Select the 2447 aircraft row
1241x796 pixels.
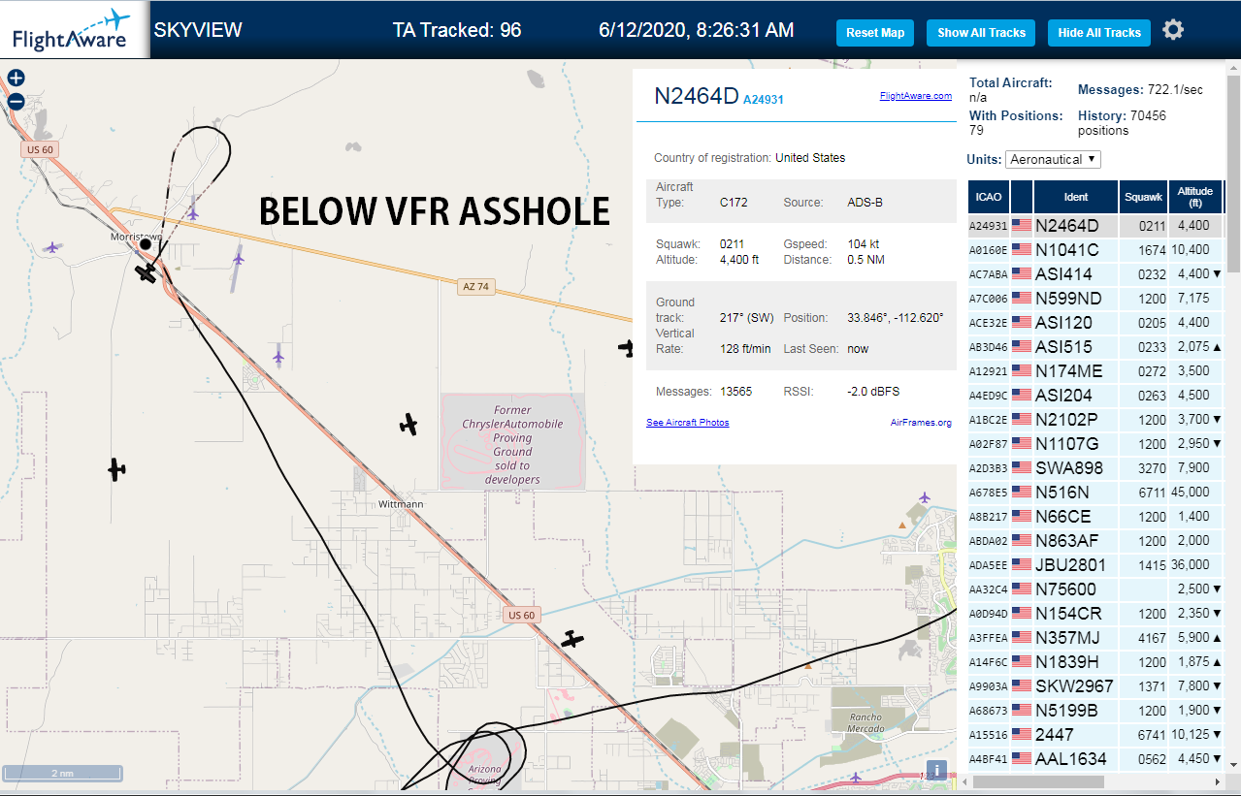click(1096, 735)
